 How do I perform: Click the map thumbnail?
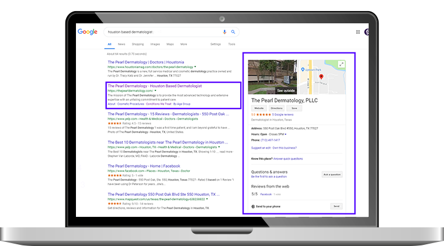pos(321,77)
